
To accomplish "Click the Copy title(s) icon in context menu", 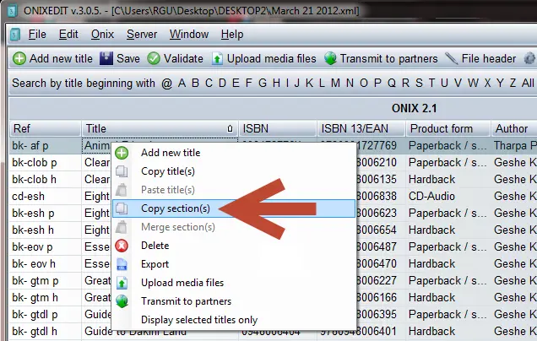I will pyautogui.click(x=122, y=171).
